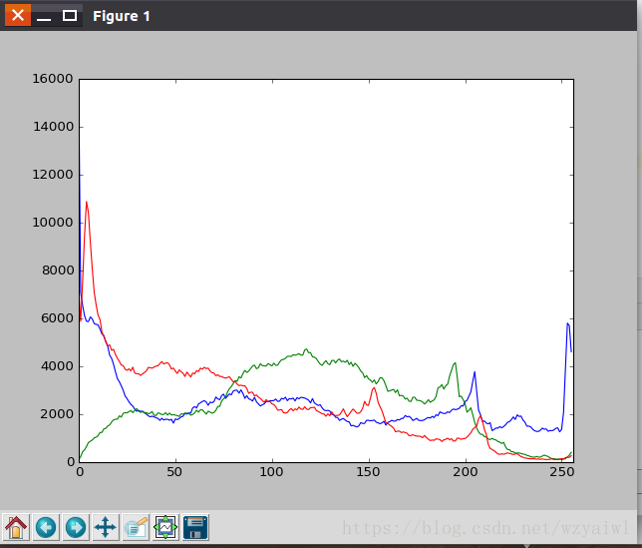Click the y-axis label 8000

58,271
